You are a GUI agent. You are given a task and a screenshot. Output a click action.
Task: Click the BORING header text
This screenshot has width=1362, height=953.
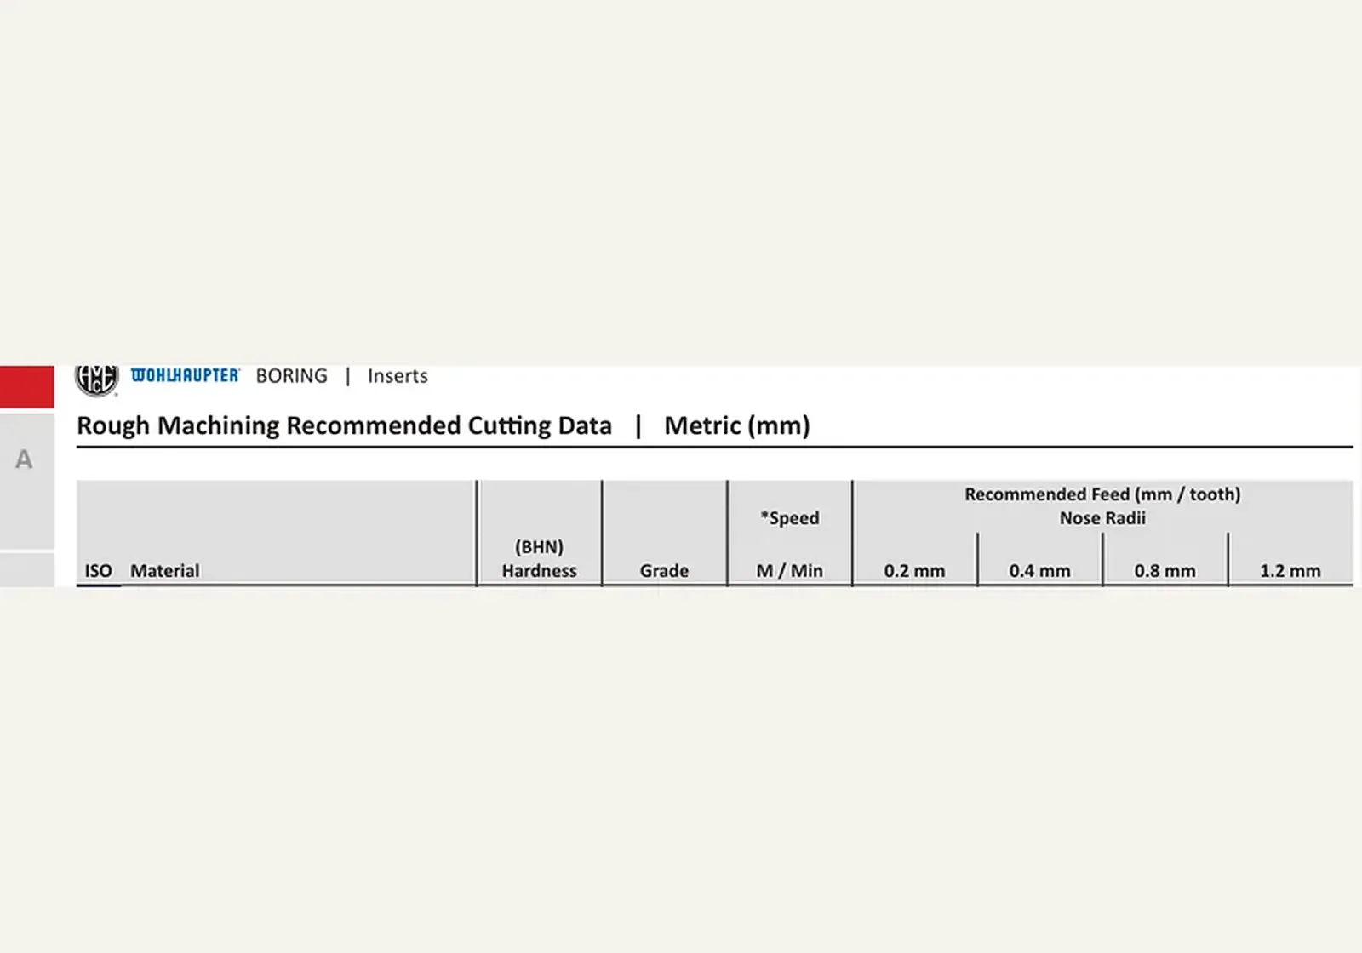point(291,376)
